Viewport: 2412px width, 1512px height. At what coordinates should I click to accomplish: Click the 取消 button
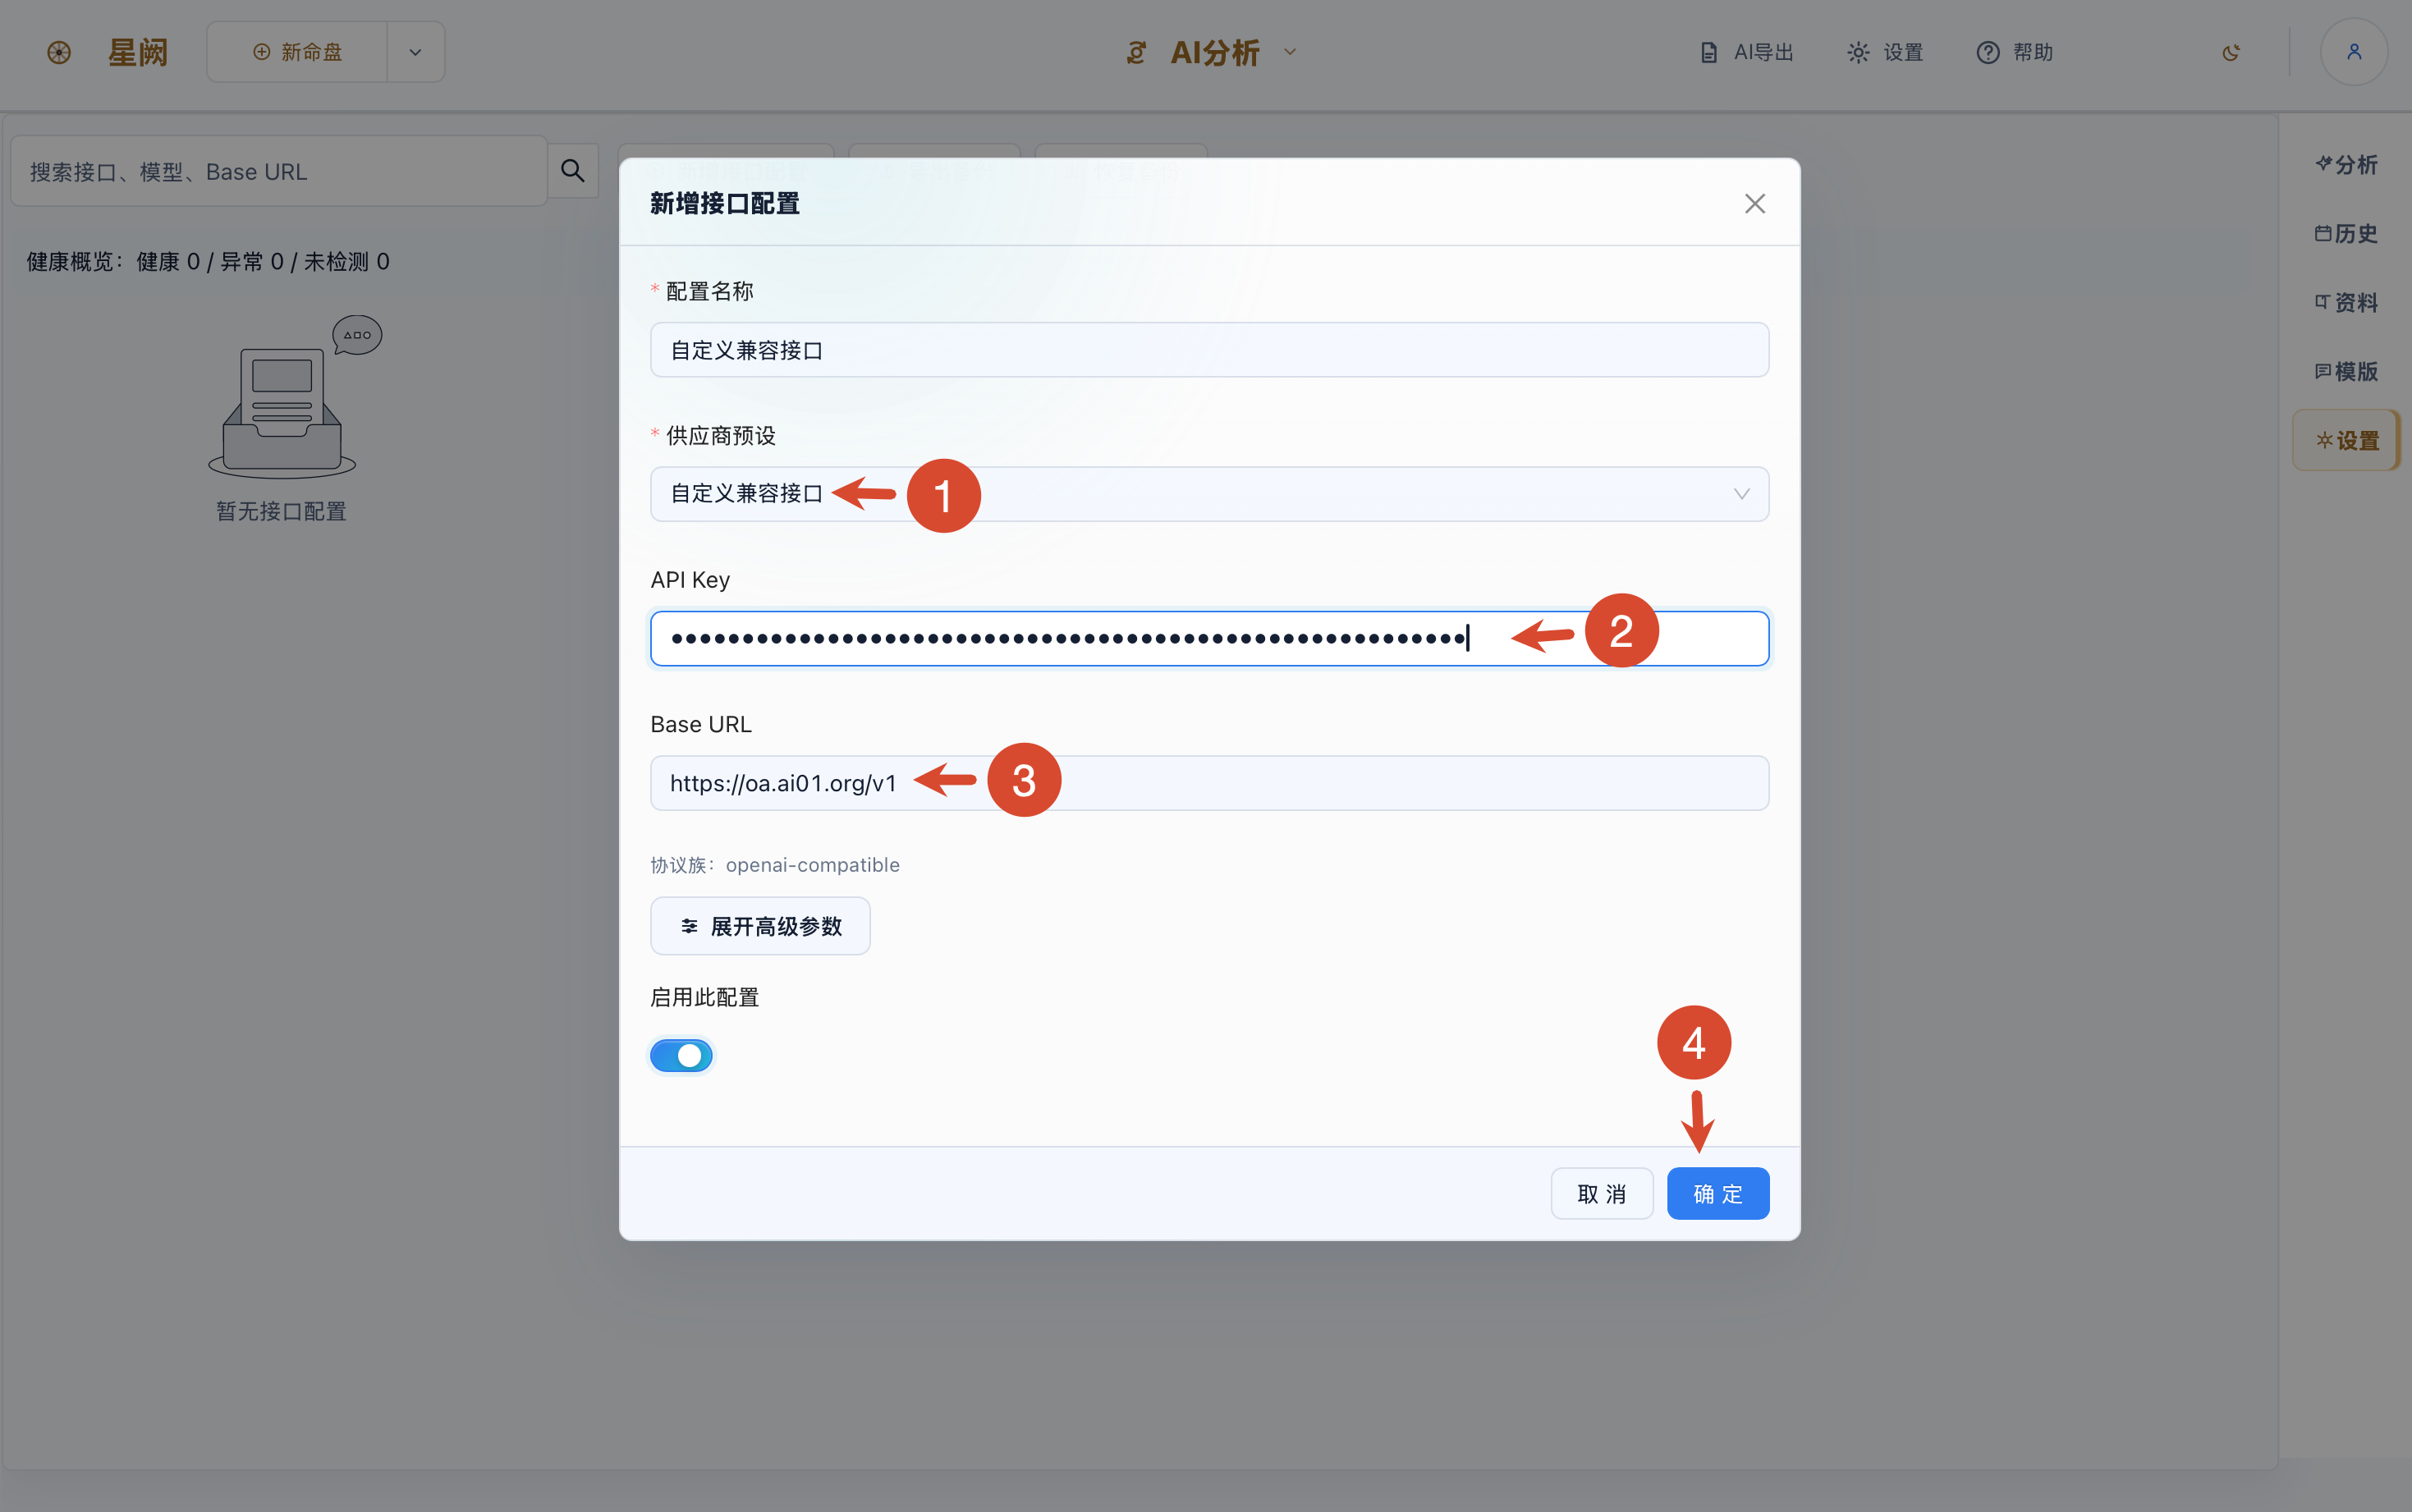1601,1193
